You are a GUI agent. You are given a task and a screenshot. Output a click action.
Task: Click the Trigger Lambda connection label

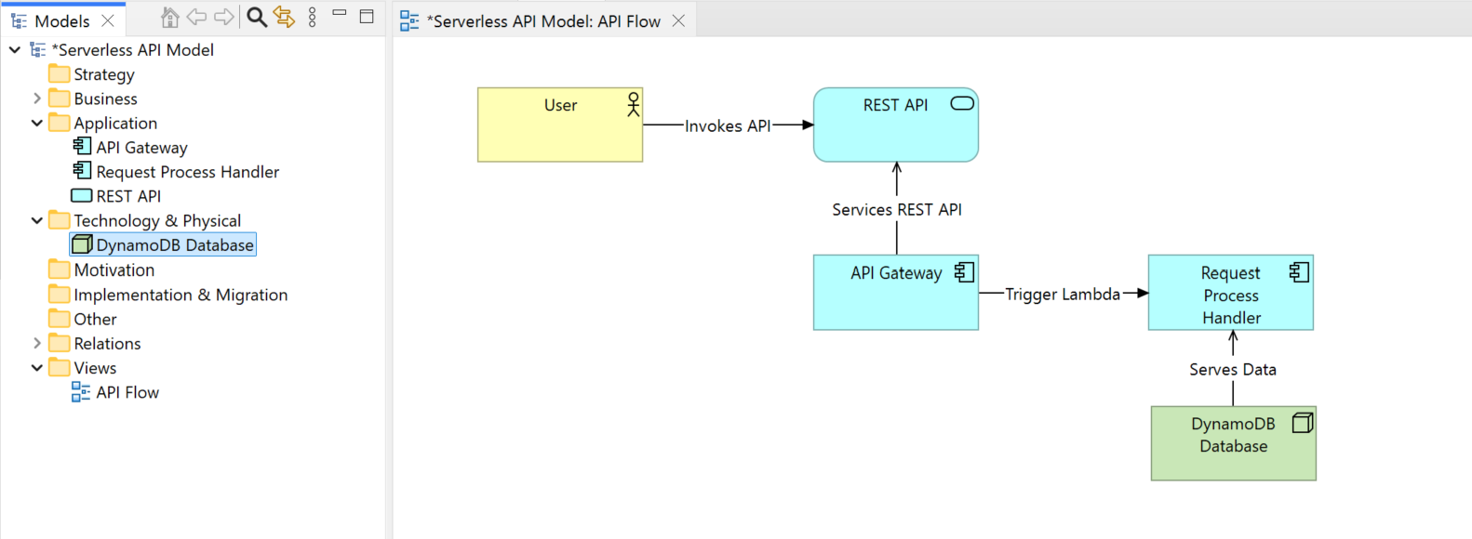coord(1063,295)
